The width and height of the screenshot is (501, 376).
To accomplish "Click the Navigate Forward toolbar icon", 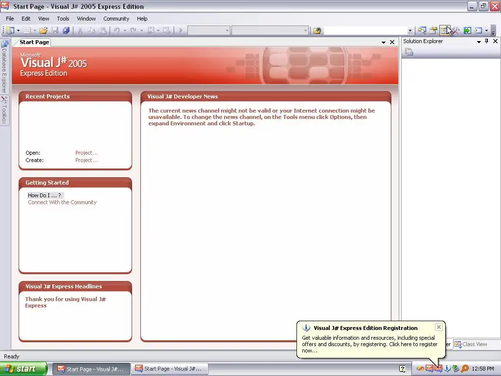I will coord(166,30).
